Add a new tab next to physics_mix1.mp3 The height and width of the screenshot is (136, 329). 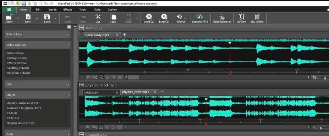coord(162,92)
